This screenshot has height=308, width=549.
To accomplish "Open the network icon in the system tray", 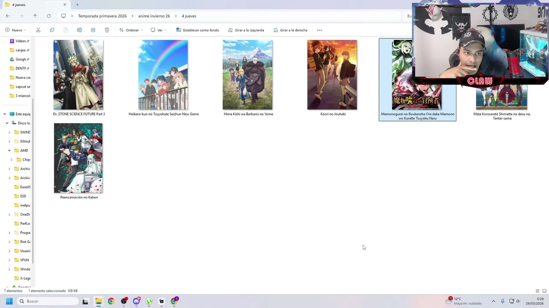I will click(x=511, y=301).
